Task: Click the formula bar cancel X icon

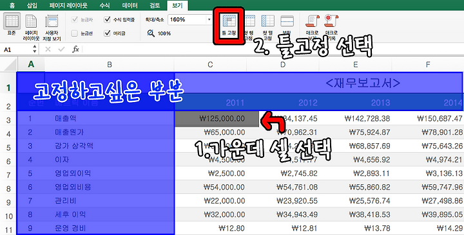Action: [48, 49]
